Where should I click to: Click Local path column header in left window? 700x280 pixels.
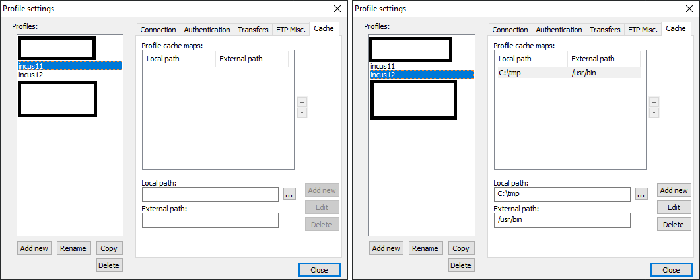tap(179, 59)
